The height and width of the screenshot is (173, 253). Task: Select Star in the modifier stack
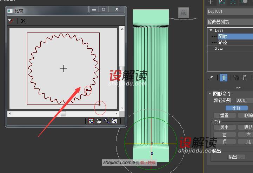tap(219, 48)
